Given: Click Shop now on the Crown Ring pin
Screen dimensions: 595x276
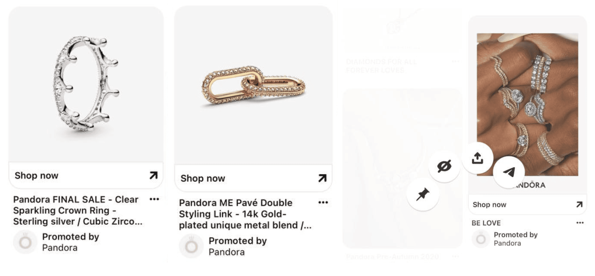Looking at the screenshot, I should click(x=37, y=175).
